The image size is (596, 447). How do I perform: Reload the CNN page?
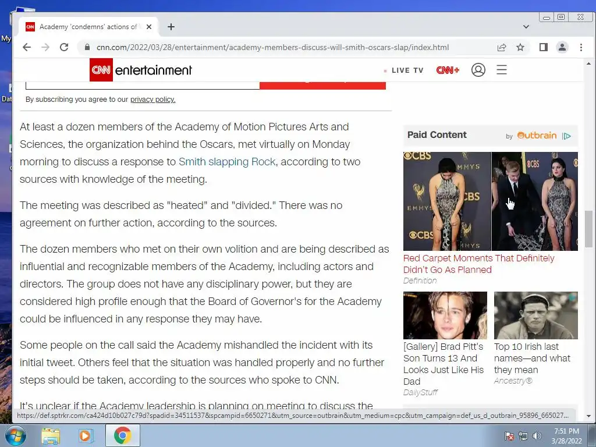click(64, 47)
